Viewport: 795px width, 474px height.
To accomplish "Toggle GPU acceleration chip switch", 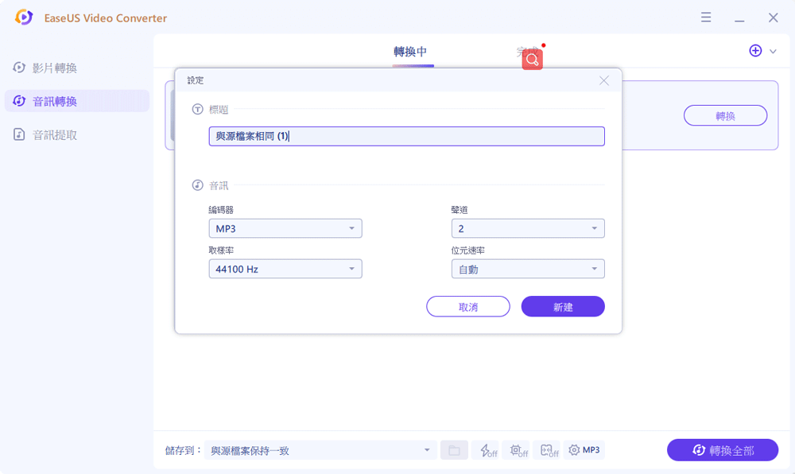I will [x=516, y=450].
